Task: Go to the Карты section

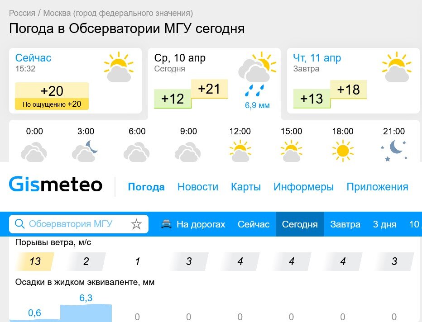Action: tap(246, 186)
